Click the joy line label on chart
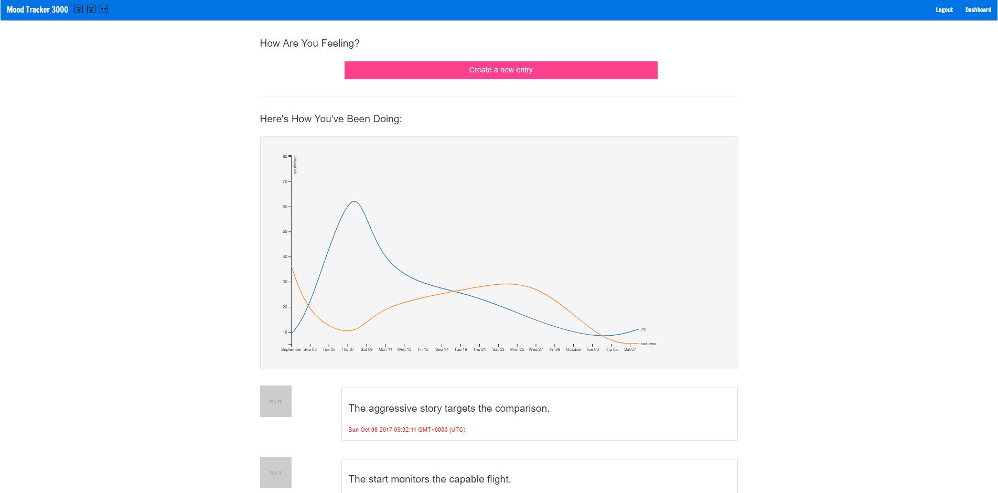Viewport: 998px width, 493px height. 643,329
